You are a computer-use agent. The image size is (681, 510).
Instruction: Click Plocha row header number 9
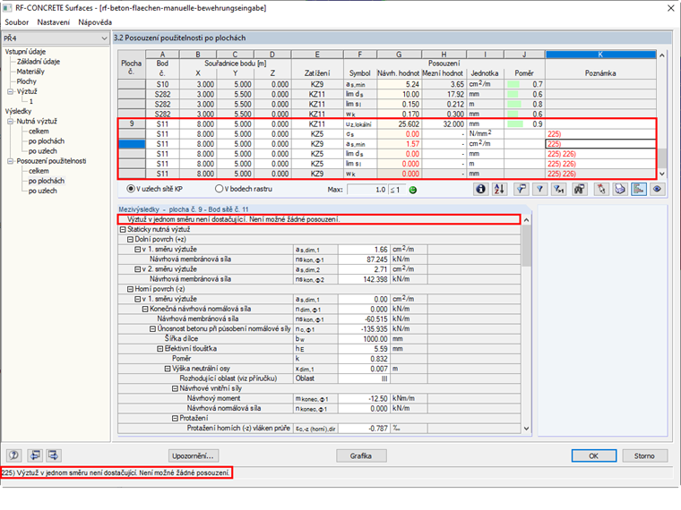click(132, 124)
